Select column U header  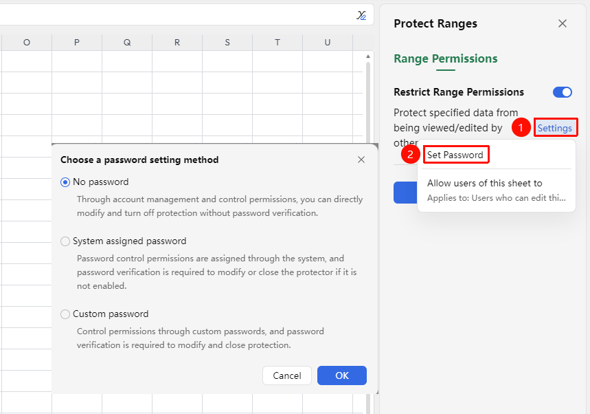328,43
